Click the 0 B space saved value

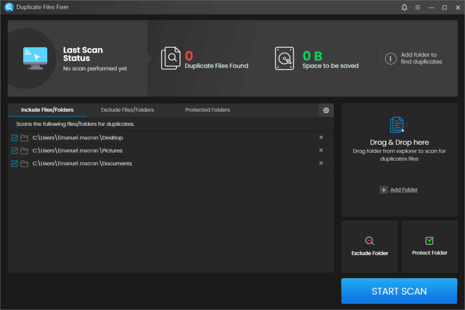312,56
